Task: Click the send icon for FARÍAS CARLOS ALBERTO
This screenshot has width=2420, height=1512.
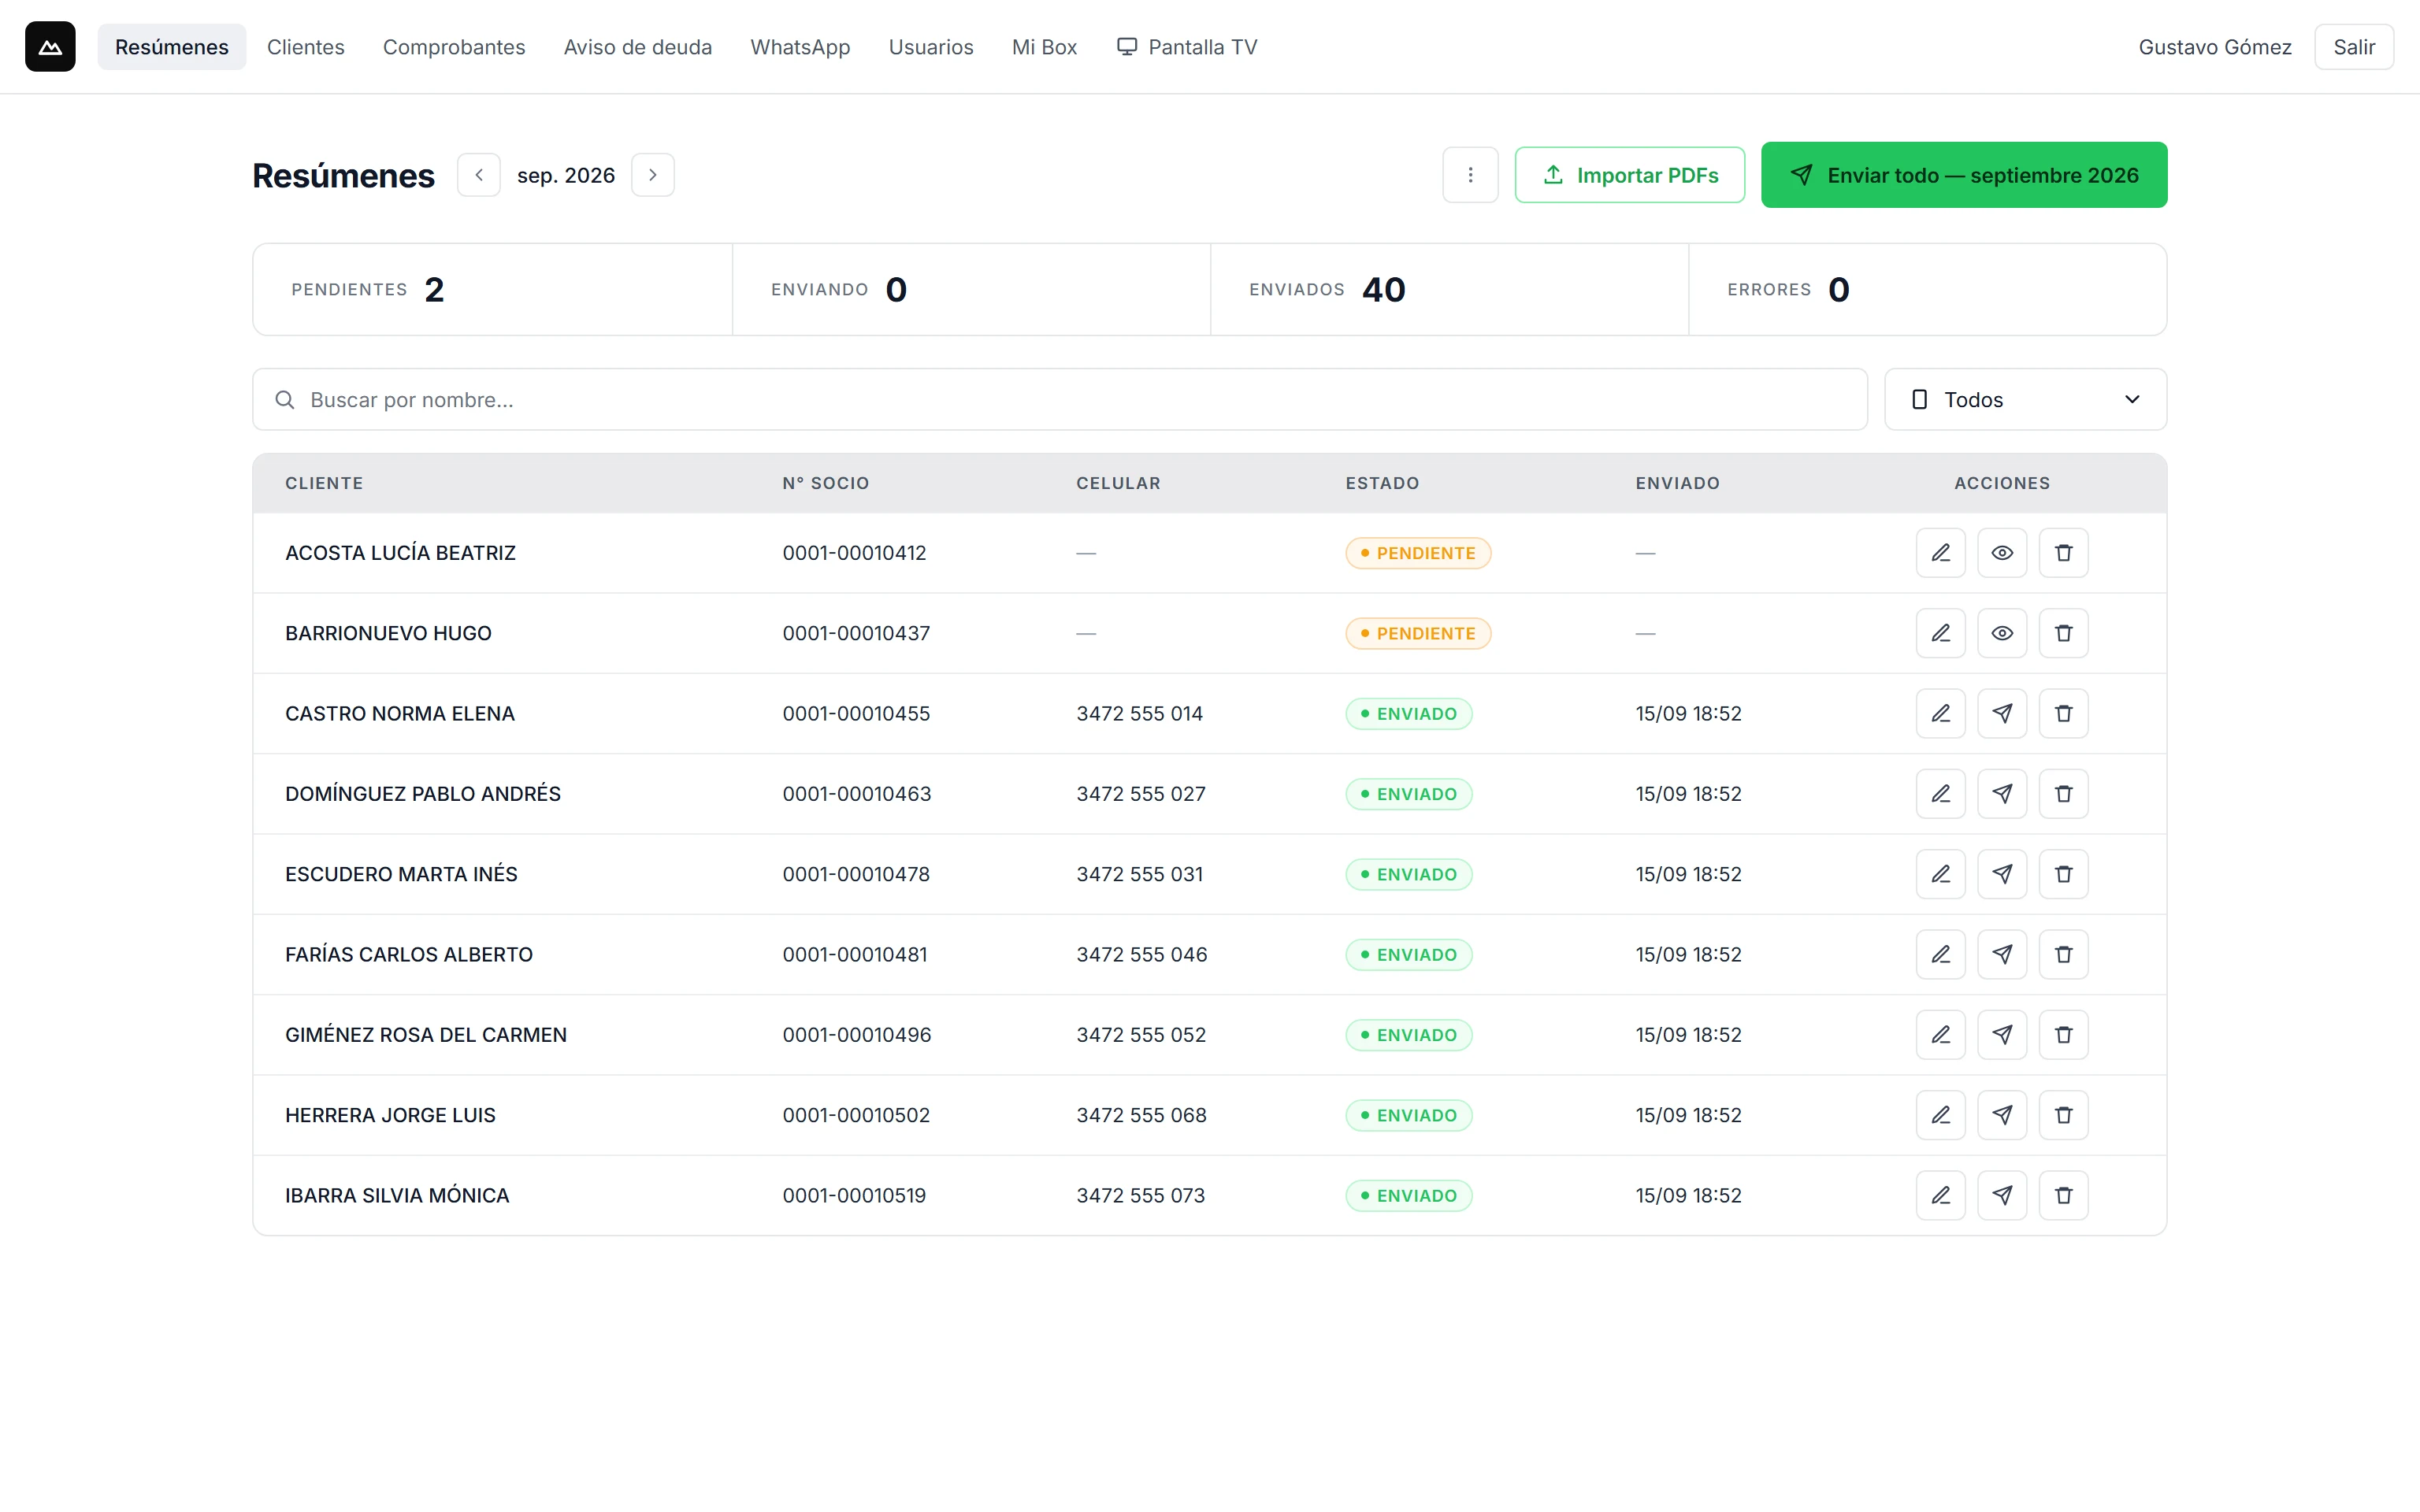Action: 2001,955
